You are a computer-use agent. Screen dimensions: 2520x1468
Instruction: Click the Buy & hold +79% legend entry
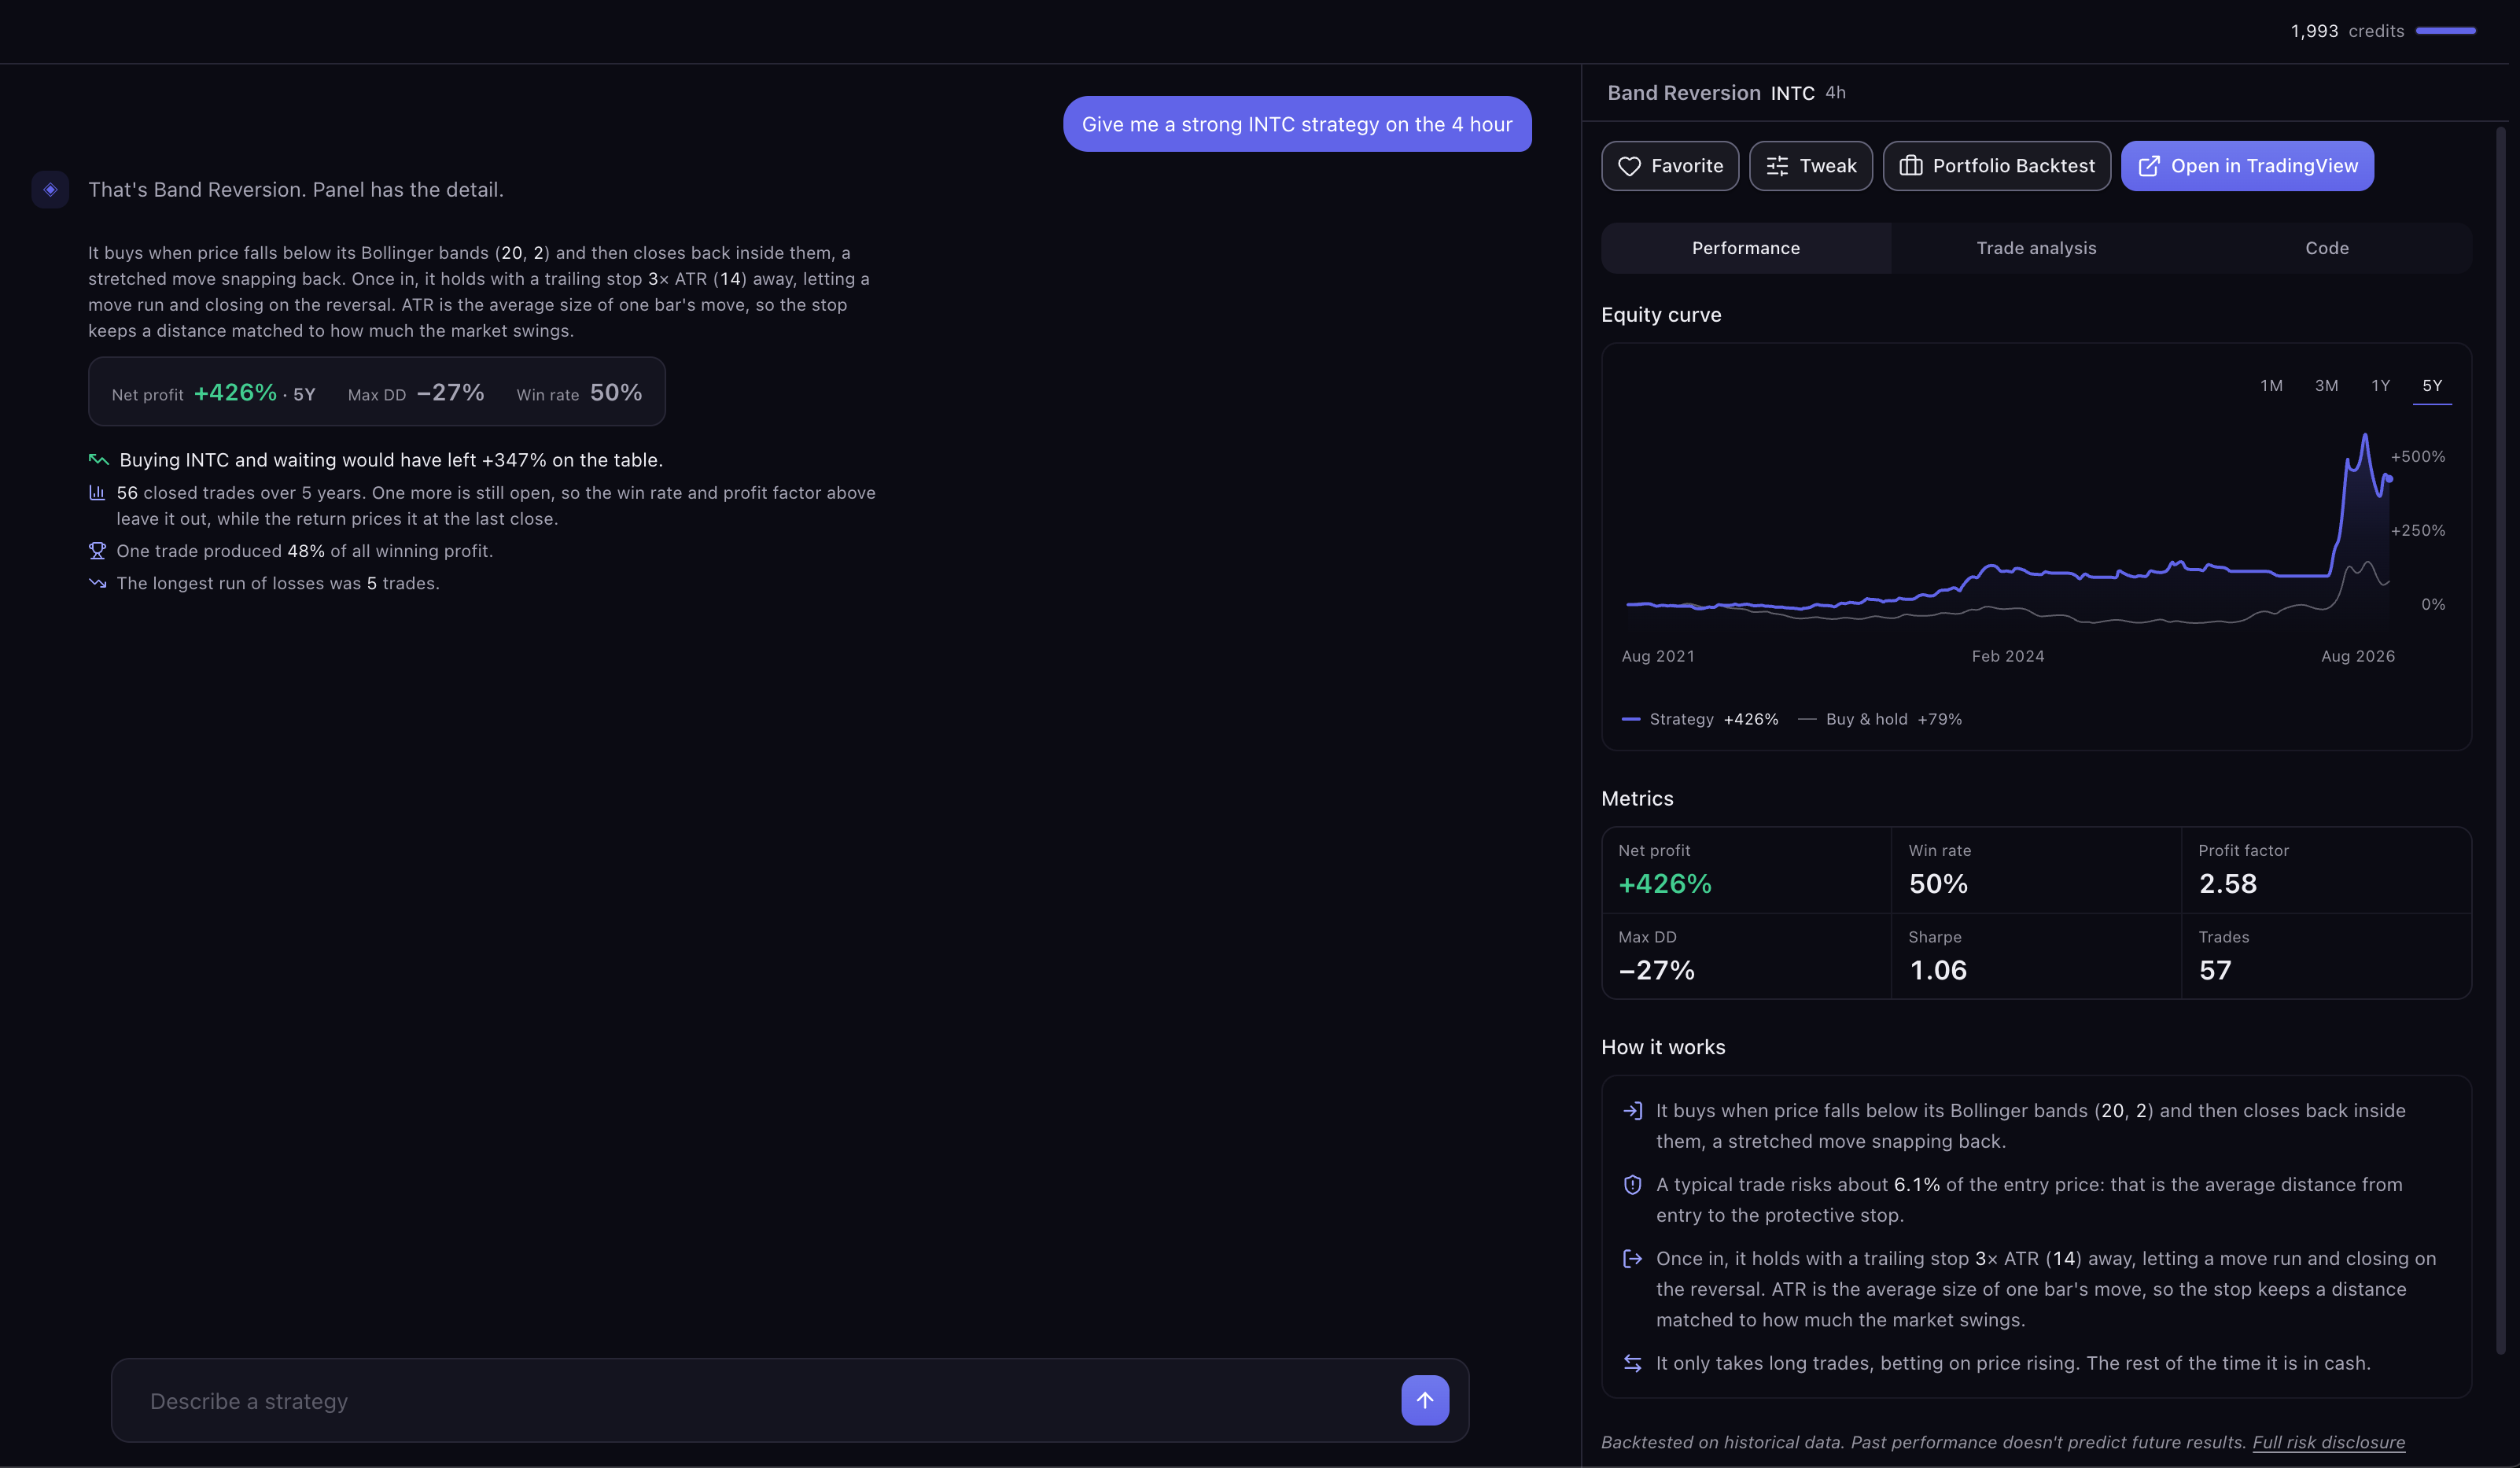click(1880, 719)
